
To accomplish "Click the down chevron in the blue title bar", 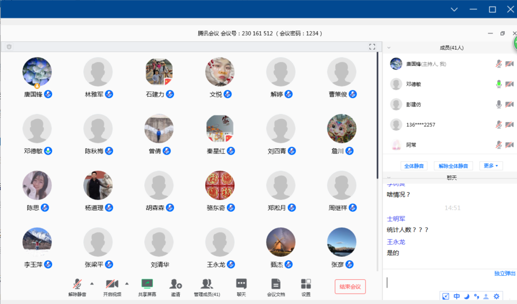I will coord(454,9).
